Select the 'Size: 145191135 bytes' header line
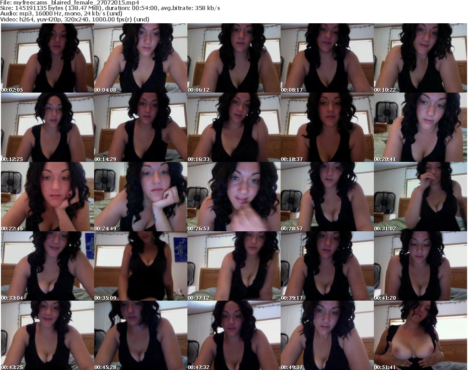Image resolution: width=468 pixels, height=370 pixels. [x=110, y=8]
